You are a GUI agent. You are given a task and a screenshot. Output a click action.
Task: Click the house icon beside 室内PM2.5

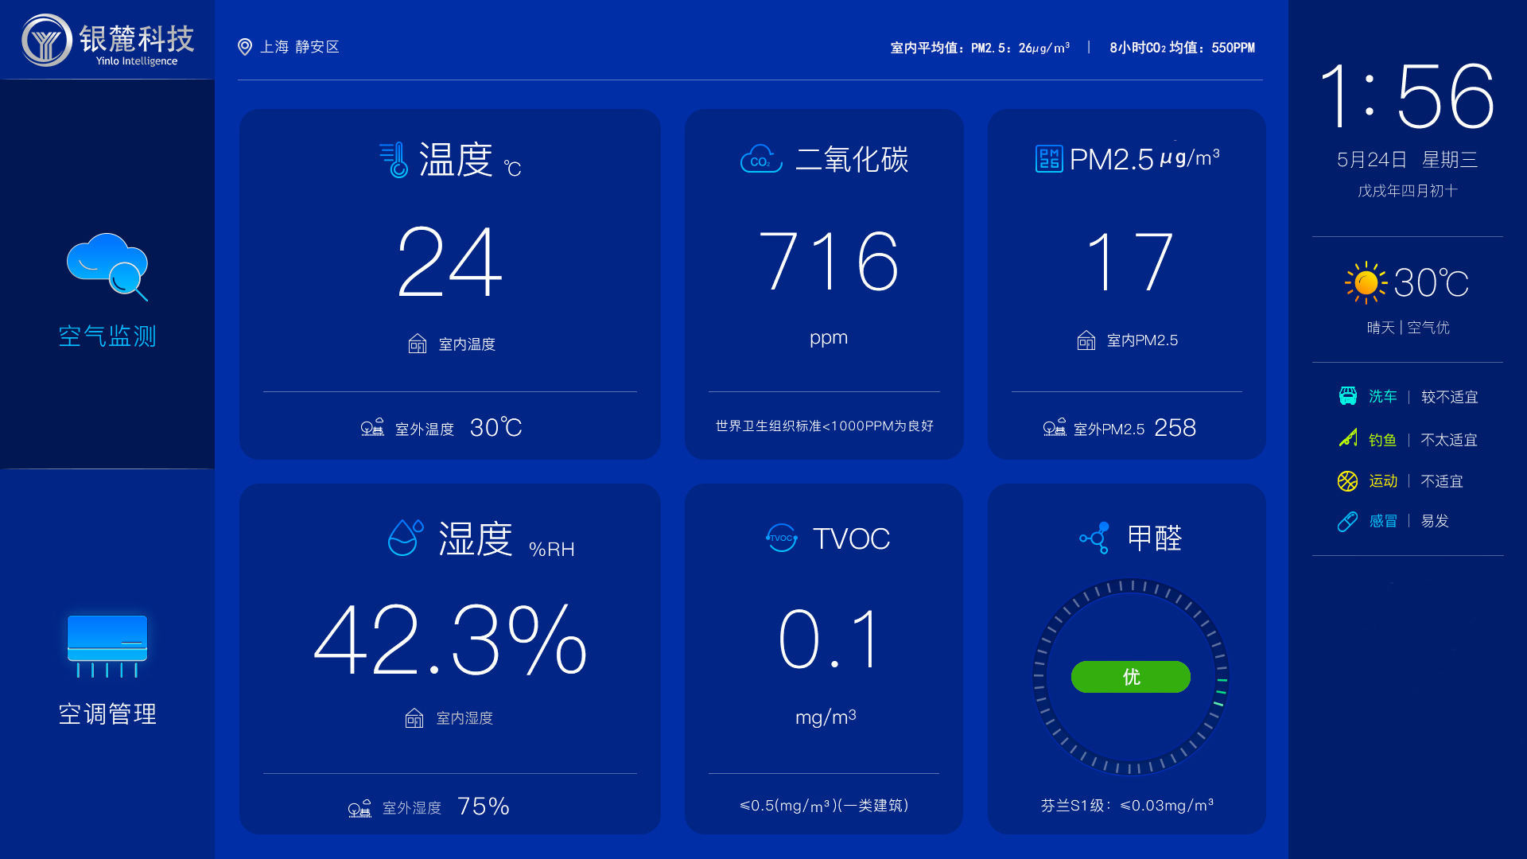(x=1086, y=340)
